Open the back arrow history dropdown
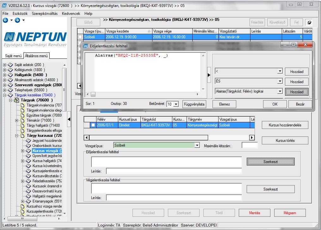The height and width of the screenshot is (230, 321). tap(11, 20)
